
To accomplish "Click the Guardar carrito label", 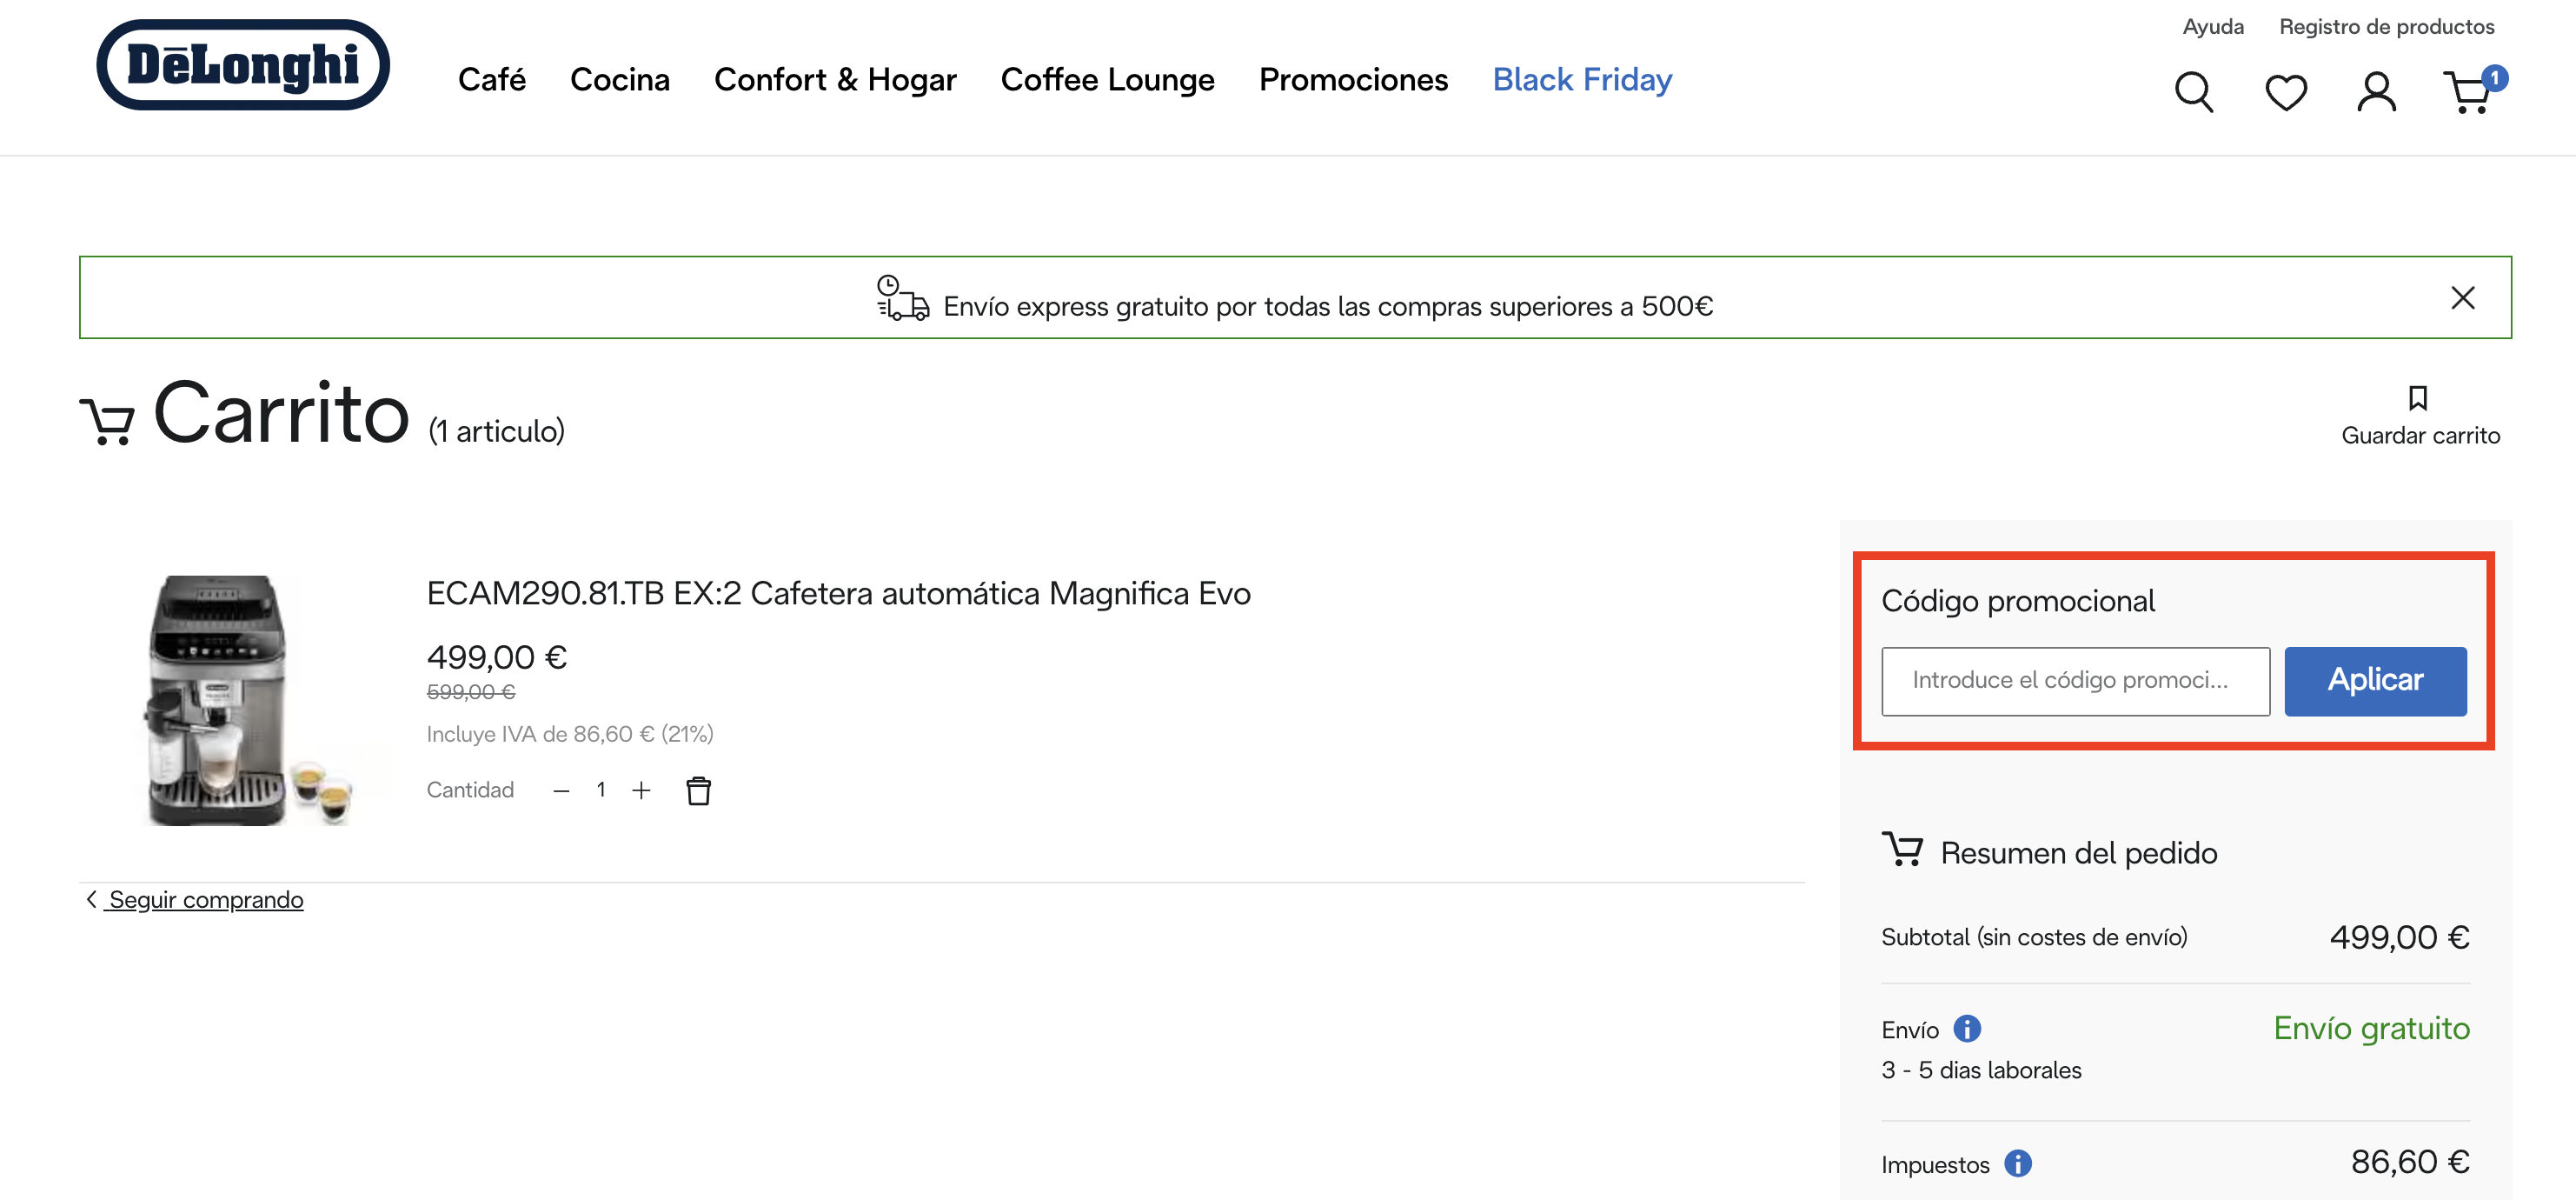I will pyautogui.click(x=2420, y=436).
